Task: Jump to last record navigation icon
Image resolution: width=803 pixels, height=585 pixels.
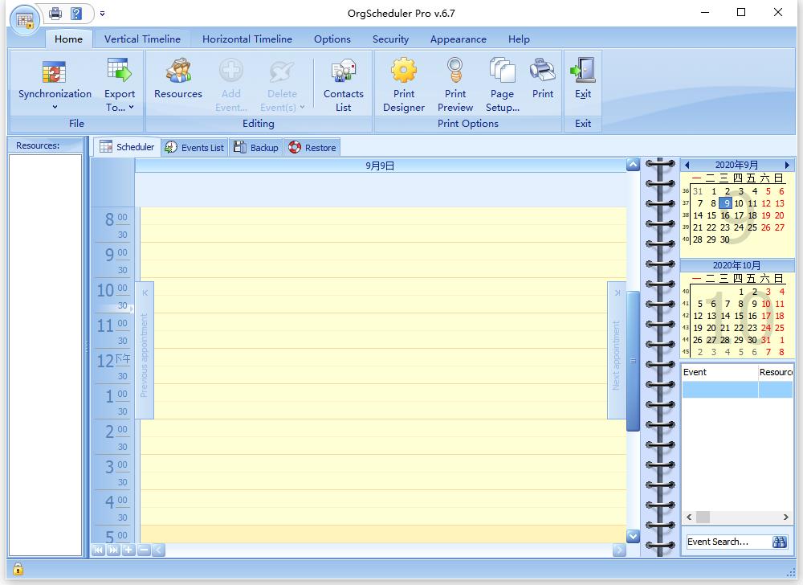Action: click(x=113, y=550)
